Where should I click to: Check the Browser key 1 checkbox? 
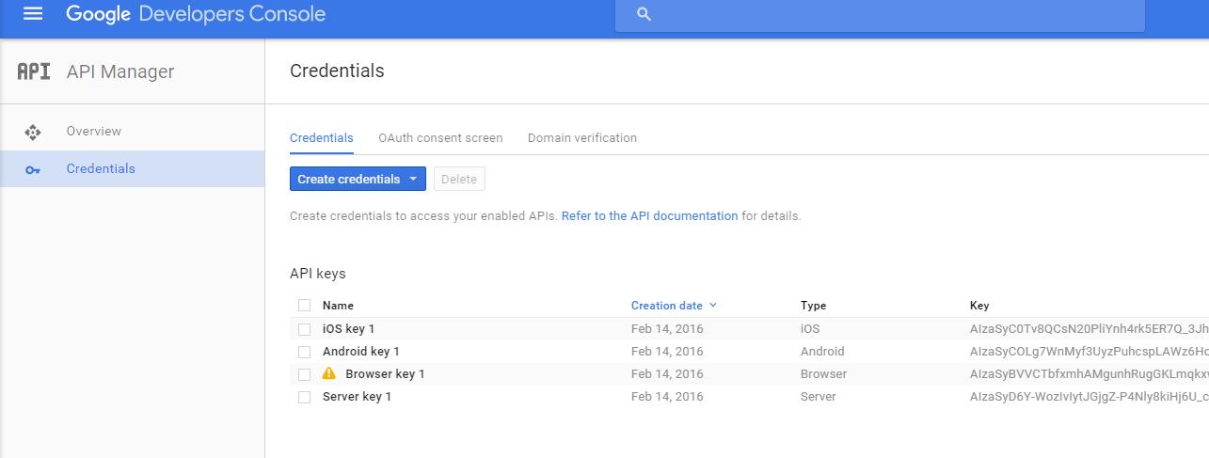pos(304,374)
